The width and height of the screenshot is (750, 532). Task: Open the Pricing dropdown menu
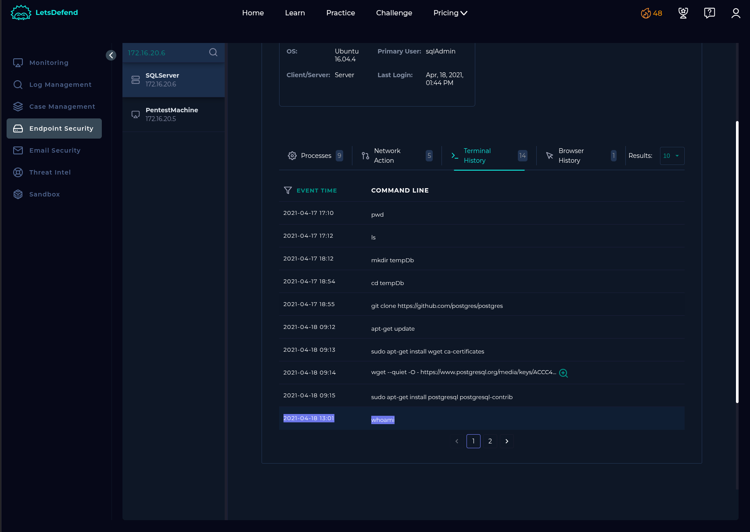click(450, 13)
